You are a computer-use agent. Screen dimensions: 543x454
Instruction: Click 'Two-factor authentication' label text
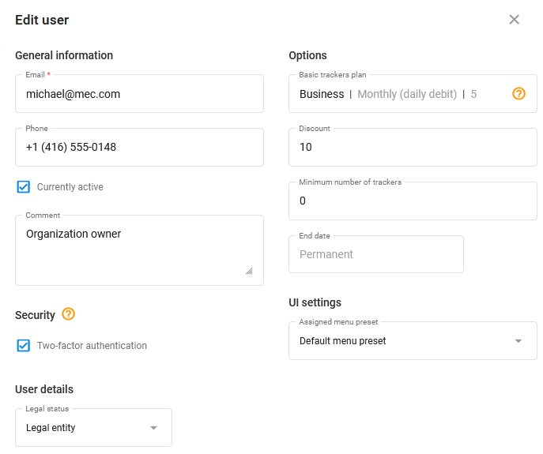[92, 345]
